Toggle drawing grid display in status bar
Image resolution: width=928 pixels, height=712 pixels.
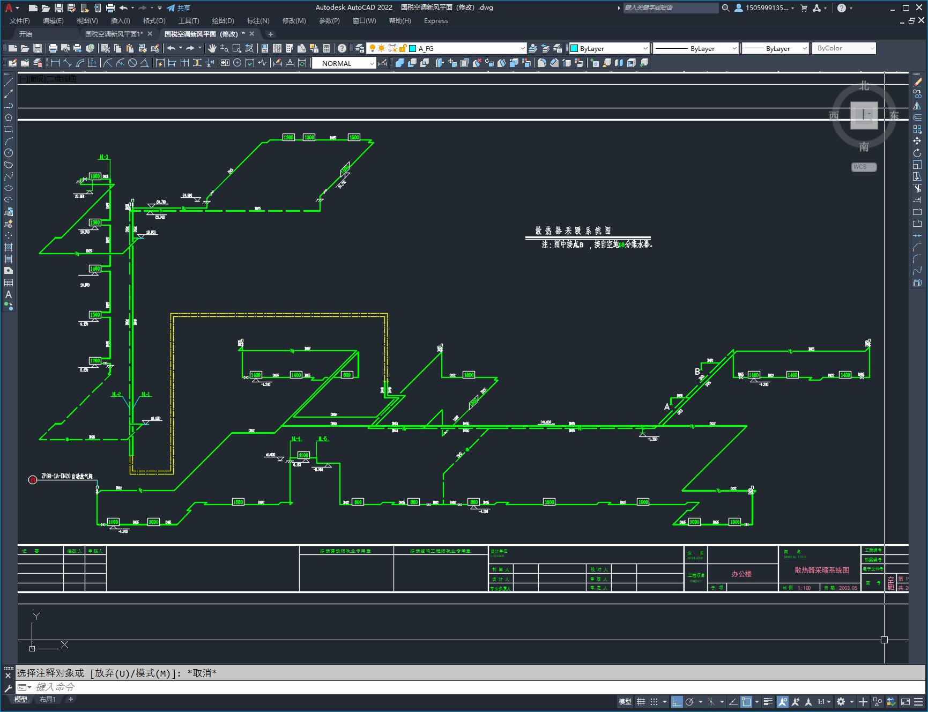(x=641, y=701)
